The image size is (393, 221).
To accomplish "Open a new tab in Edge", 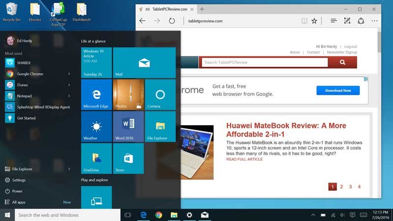I will tap(202, 9).
